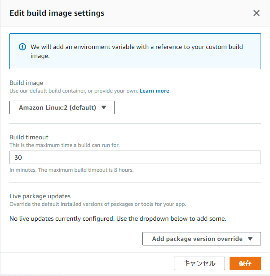Click the maximum time a build can run text
This screenshot has width=270, height=276.
[x=65, y=145]
